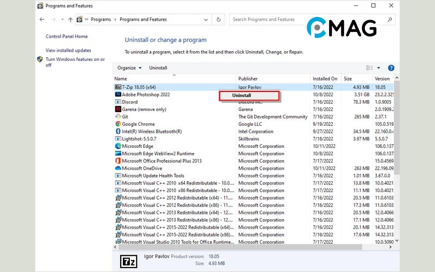The width and height of the screenshot is (435, 272).
Task: Click the Google Chrome icon
Action: coord(117,124)
